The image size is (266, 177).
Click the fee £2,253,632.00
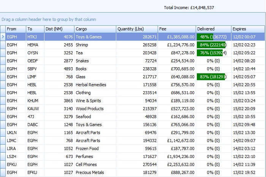[177, 164]
